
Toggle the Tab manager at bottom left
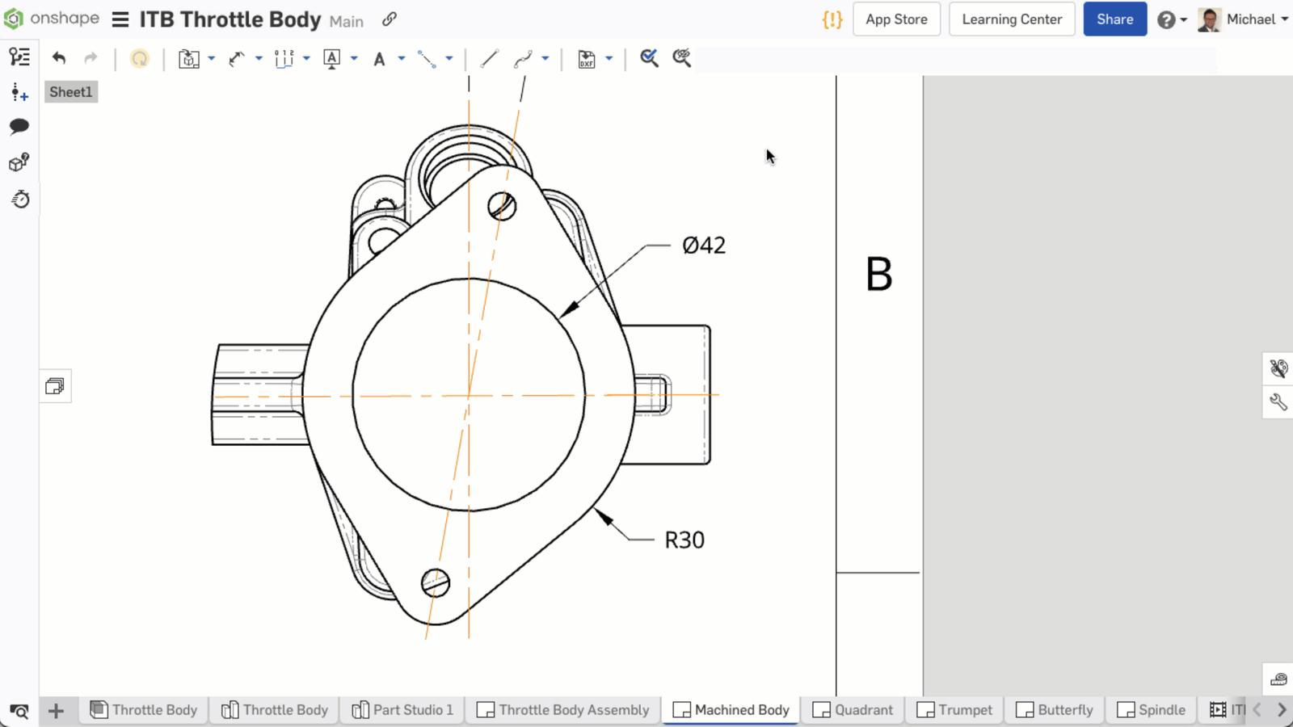point(19,711)
